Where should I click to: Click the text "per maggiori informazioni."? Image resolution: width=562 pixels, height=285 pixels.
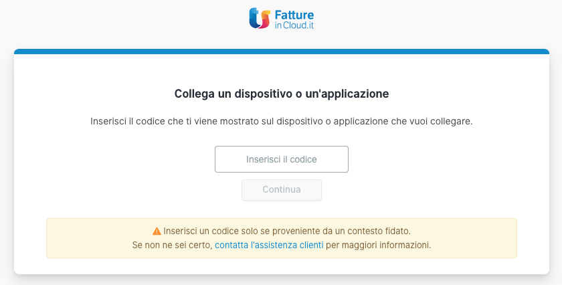click(378, 246)
